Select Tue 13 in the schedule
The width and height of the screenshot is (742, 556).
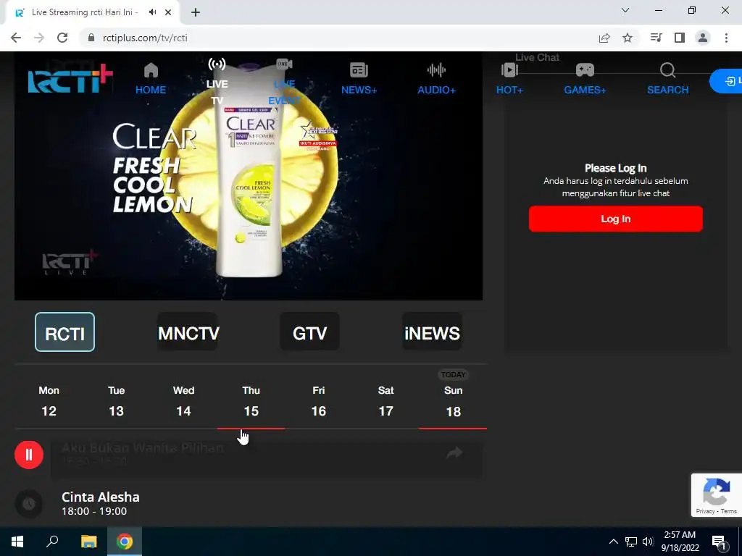[x=116, y=401]
